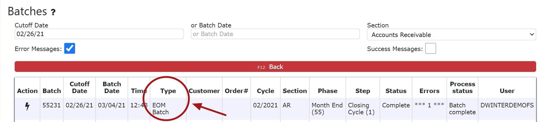Click the Errors column header

(x=429, y=91)
